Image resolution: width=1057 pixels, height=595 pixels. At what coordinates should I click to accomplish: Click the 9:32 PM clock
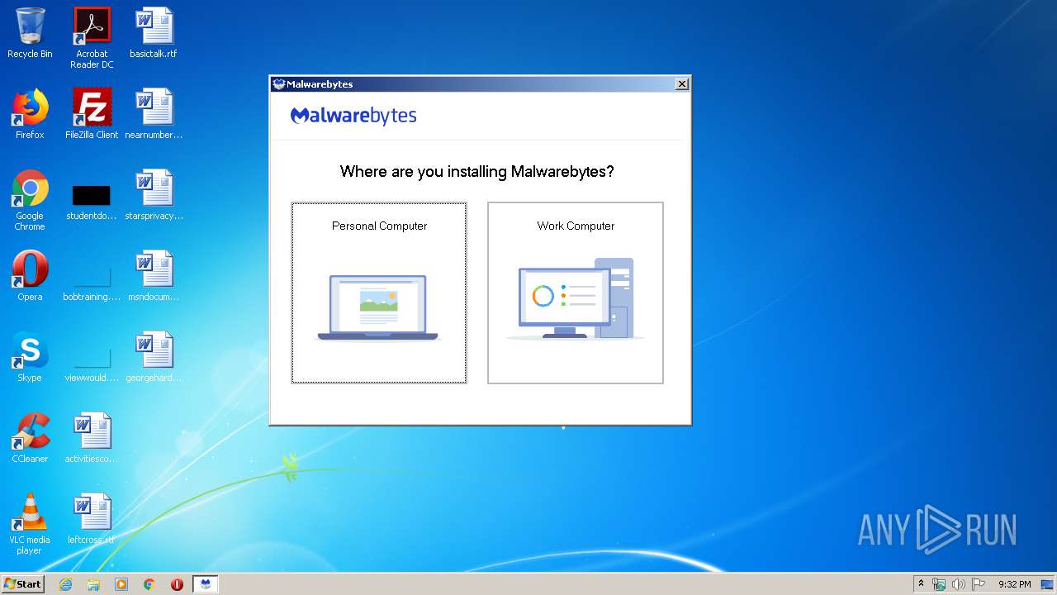coord(1014,584)
